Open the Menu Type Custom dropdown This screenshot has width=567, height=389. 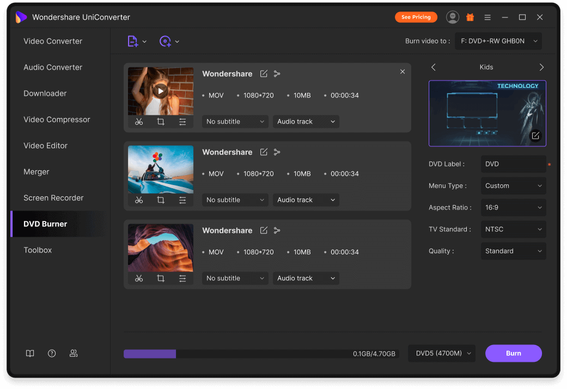(513, 186)
